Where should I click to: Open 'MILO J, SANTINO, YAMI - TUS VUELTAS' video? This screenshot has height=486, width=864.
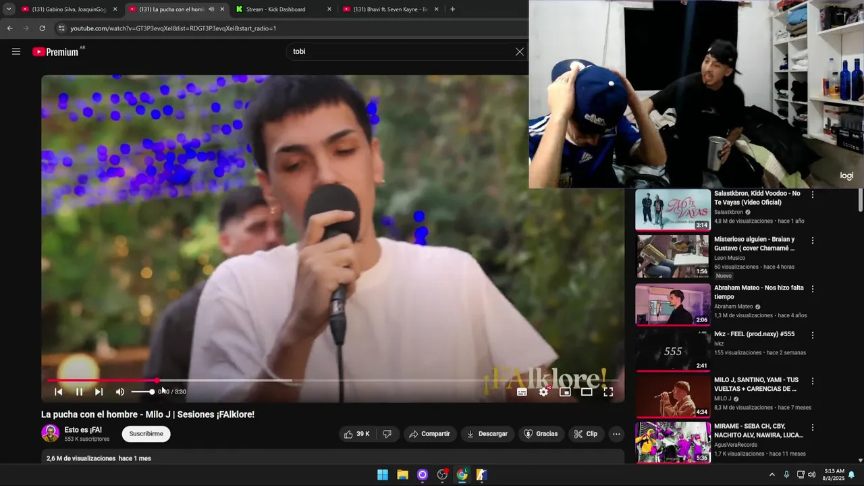coord(756,384)
